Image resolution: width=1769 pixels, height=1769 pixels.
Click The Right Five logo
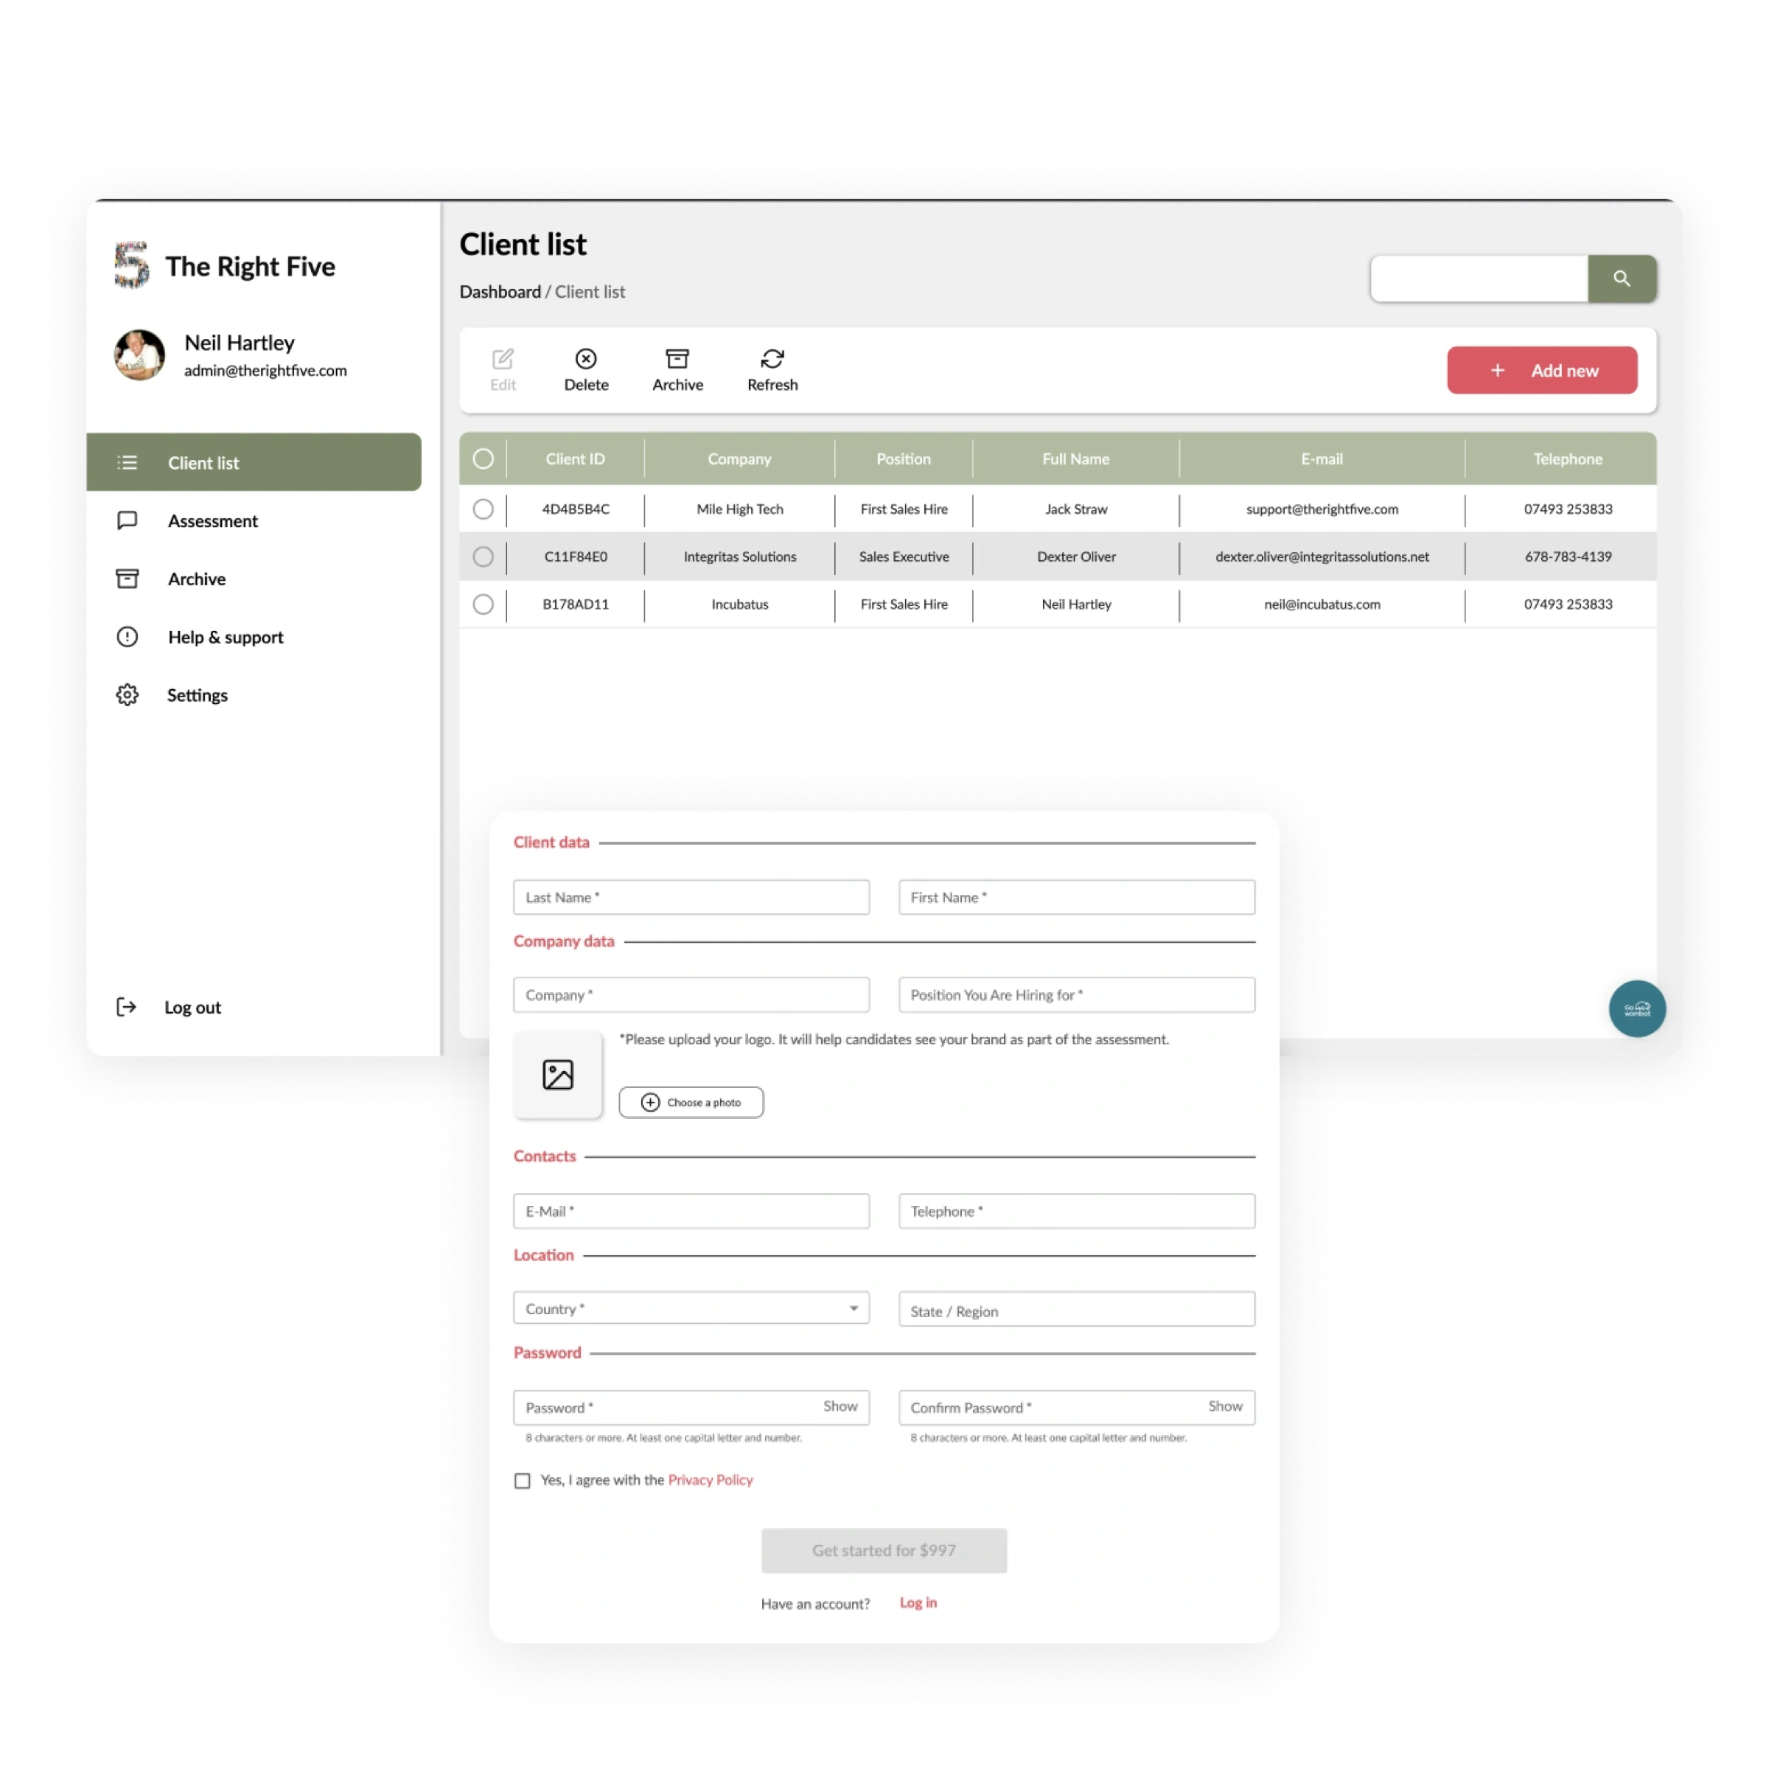pyautogui.click(x=131, y=265)
